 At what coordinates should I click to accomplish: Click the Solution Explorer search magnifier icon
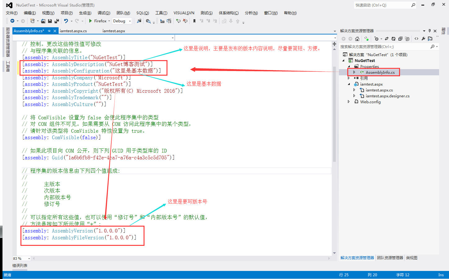433,46
